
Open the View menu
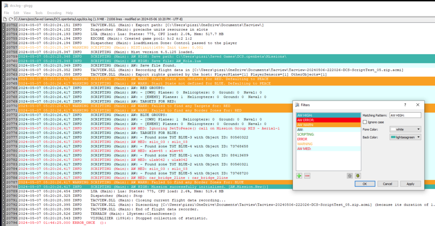coord(27,13)
